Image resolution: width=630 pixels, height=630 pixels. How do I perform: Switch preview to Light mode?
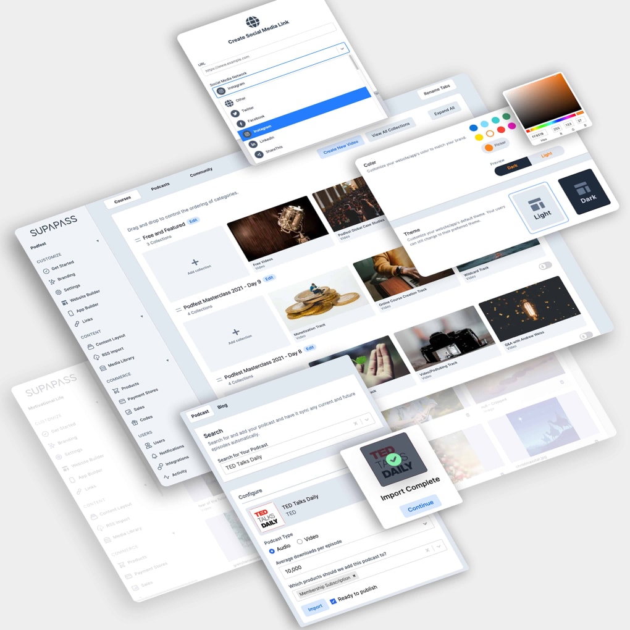tap(547, 154)
